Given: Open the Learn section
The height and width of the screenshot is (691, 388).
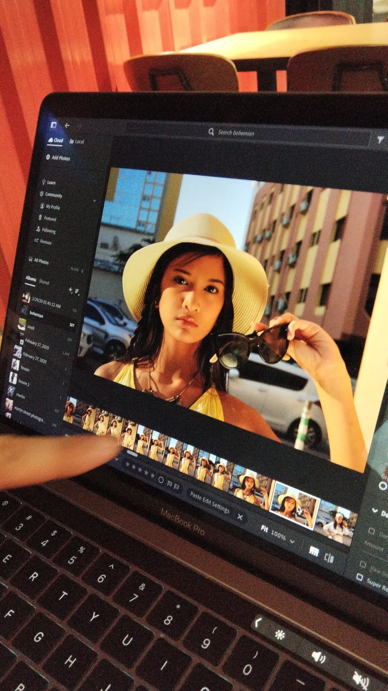Looking at the screenshot, I should tap(49, 182).
